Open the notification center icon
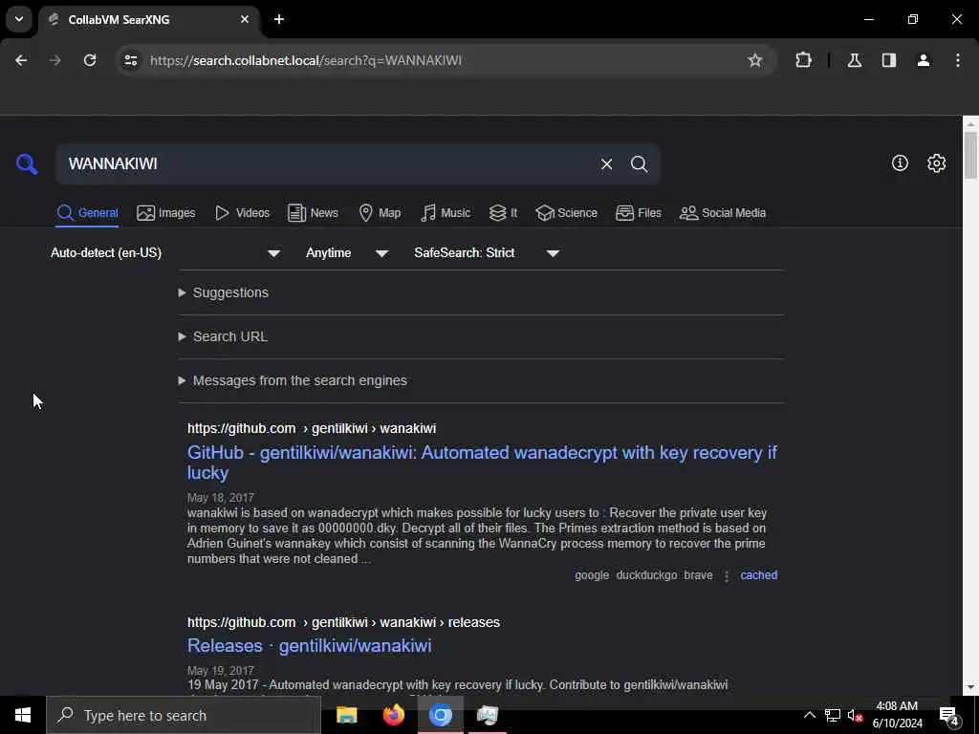 coord(948,715)
